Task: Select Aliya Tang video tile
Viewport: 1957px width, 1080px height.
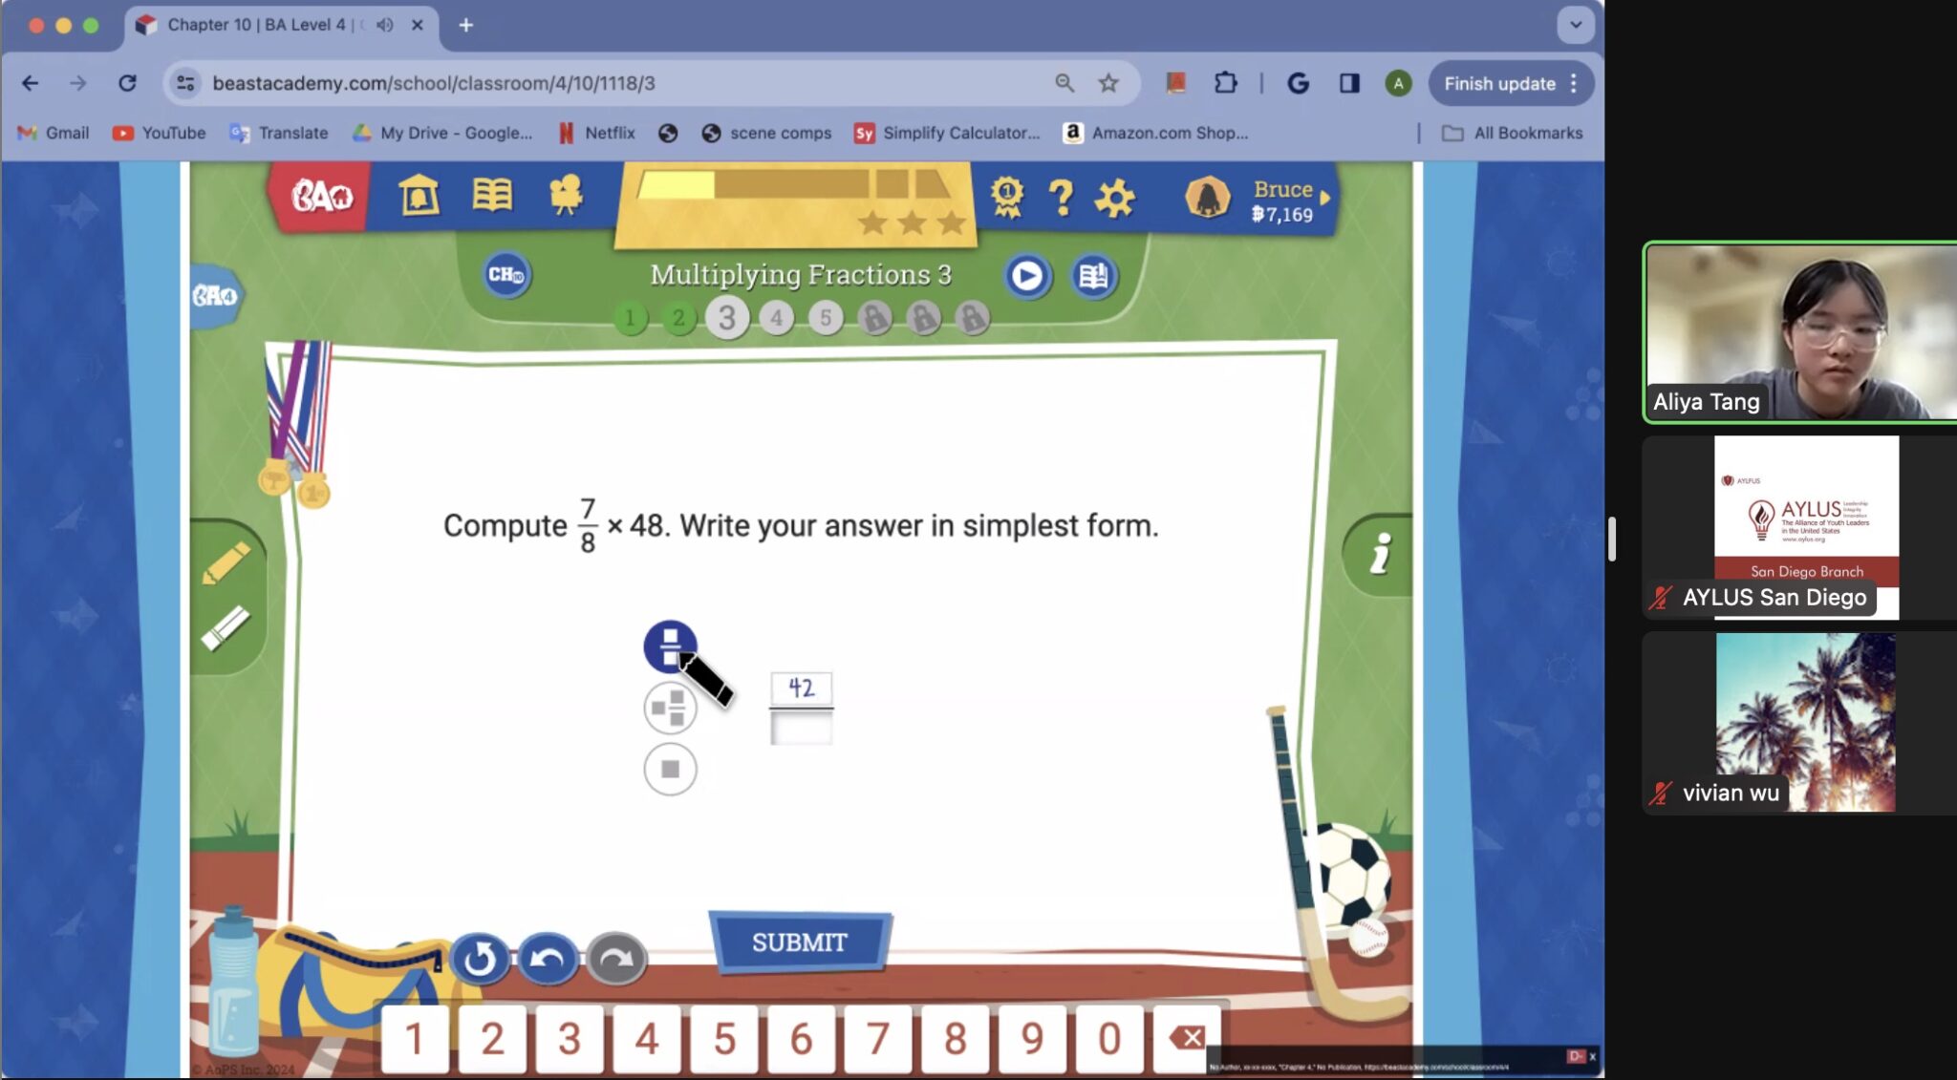Action: pos(1800,331)
